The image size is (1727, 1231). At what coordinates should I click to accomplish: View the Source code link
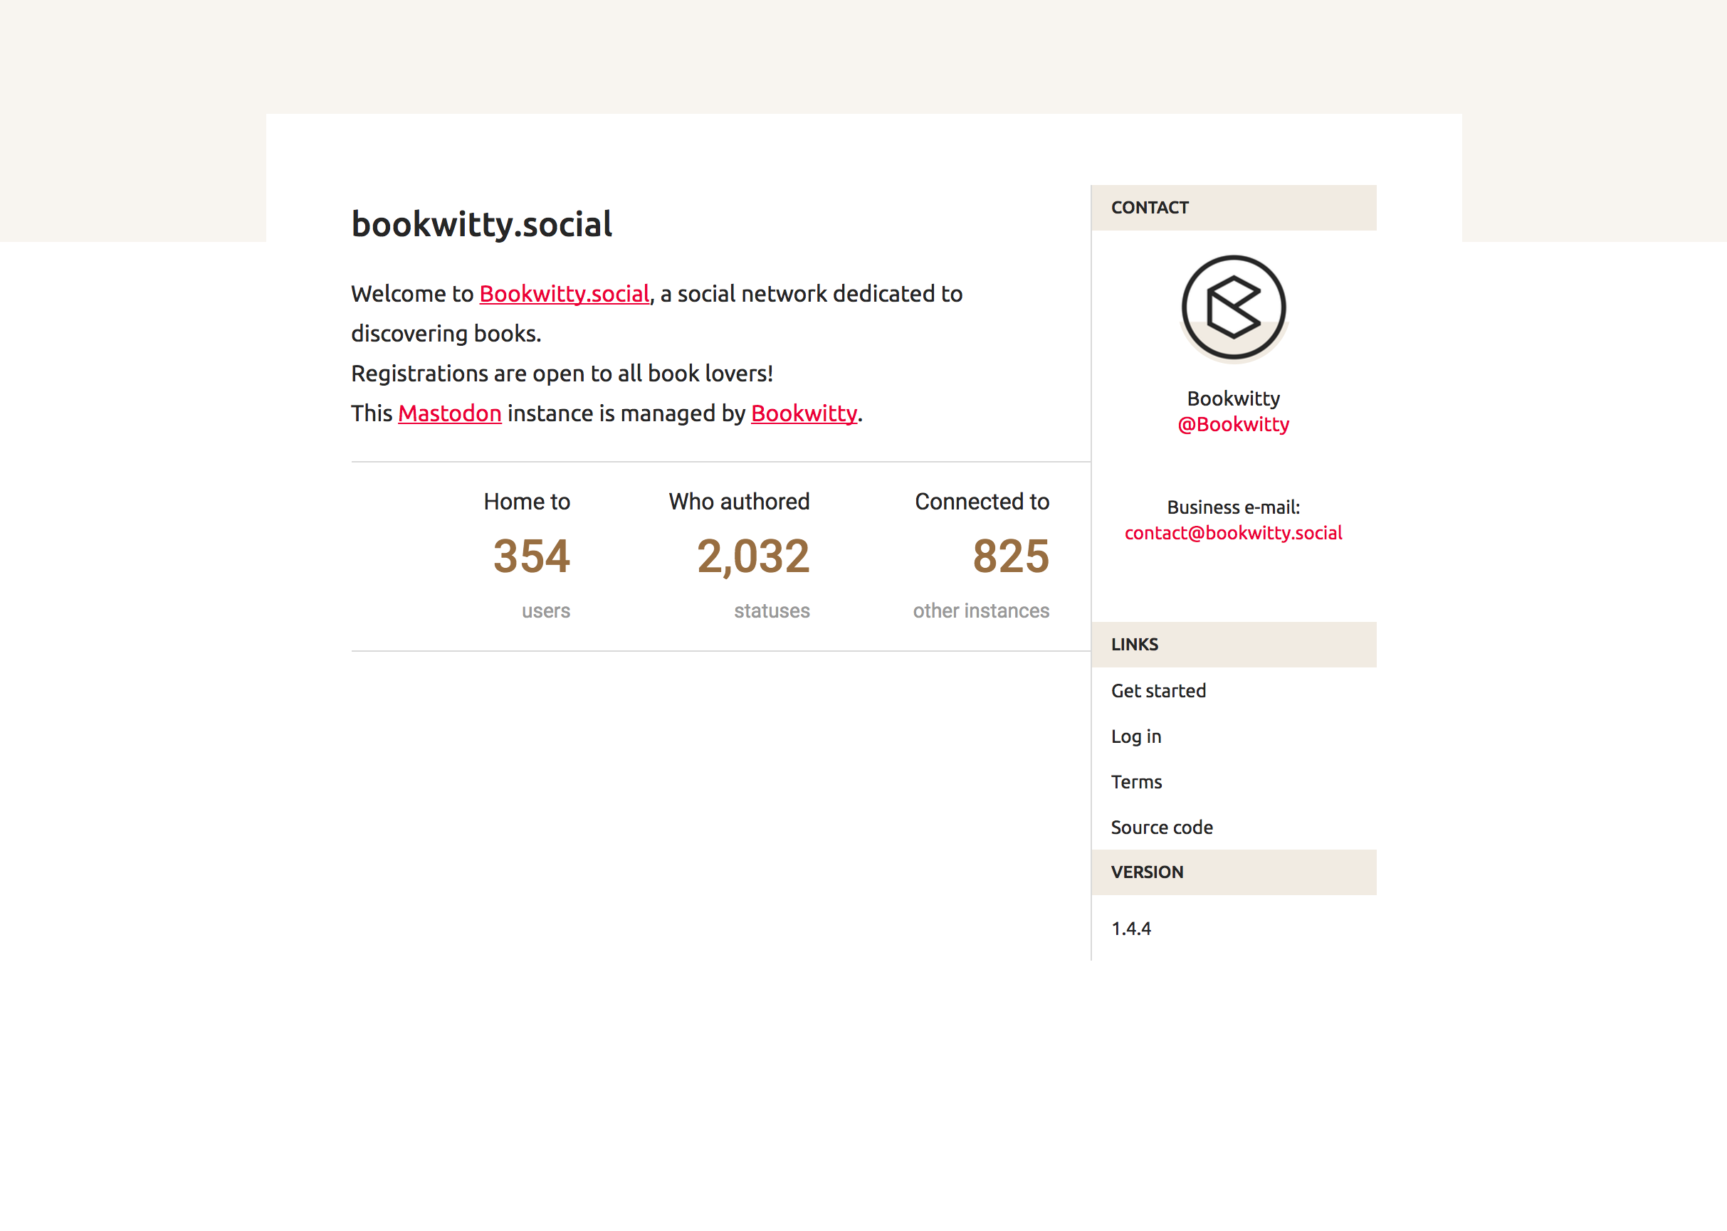(x=1162, y=827)
